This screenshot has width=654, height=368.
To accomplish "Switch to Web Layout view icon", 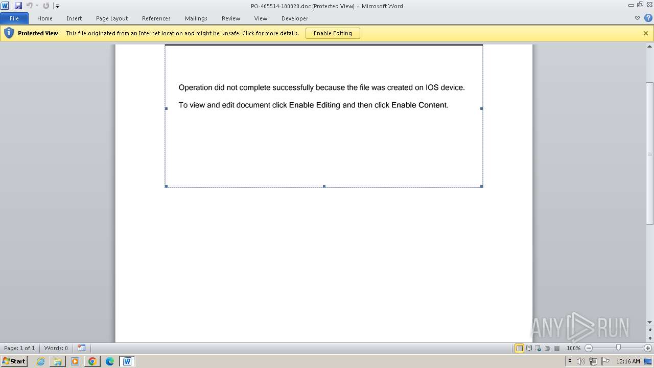I will [x=538, y=348].
